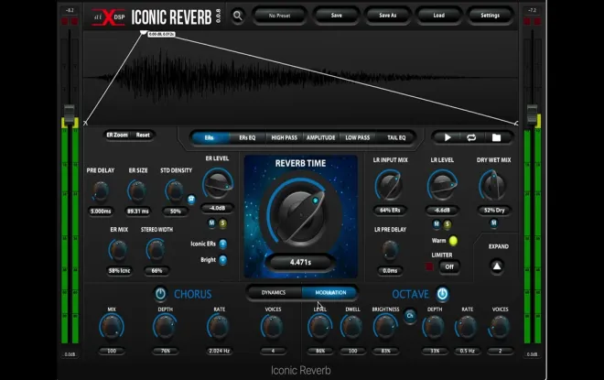Select the Tail EQ tab
604x380 pixels.
[x=396, y=137]
